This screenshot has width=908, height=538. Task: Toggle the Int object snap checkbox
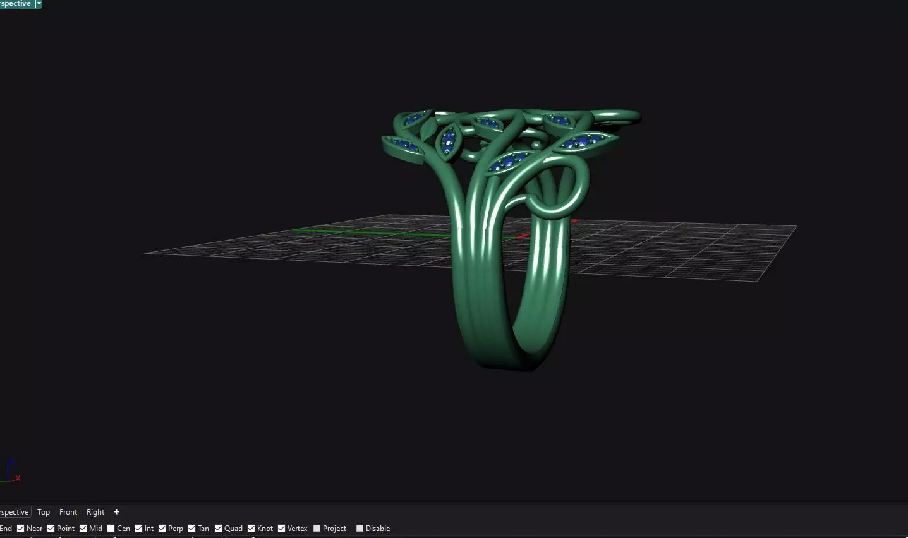pyautogui.click(x=139, y=529)
